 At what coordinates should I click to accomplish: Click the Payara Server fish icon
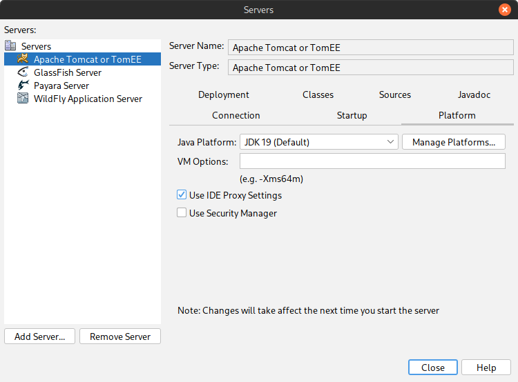23,85
